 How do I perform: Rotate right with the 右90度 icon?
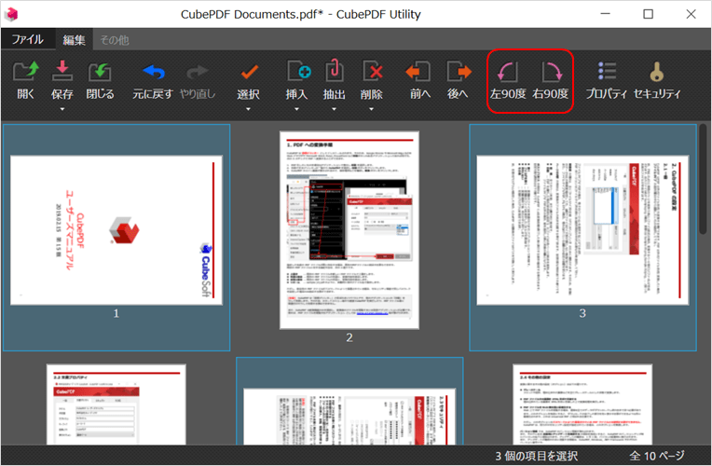click(x=552, y=72)
